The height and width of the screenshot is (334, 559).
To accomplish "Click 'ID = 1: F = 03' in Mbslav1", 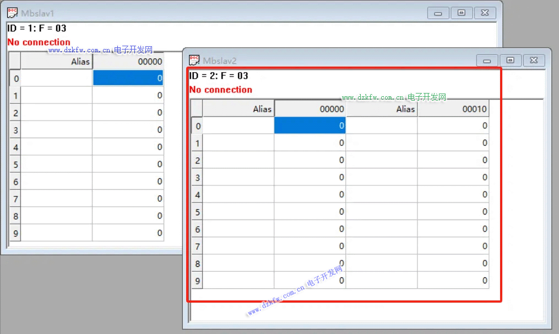I will 37,28.
